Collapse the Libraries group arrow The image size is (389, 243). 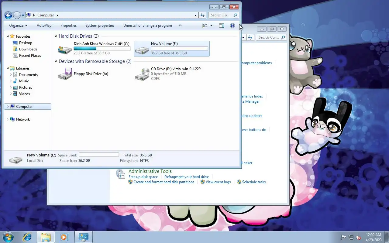pos(8,68)
